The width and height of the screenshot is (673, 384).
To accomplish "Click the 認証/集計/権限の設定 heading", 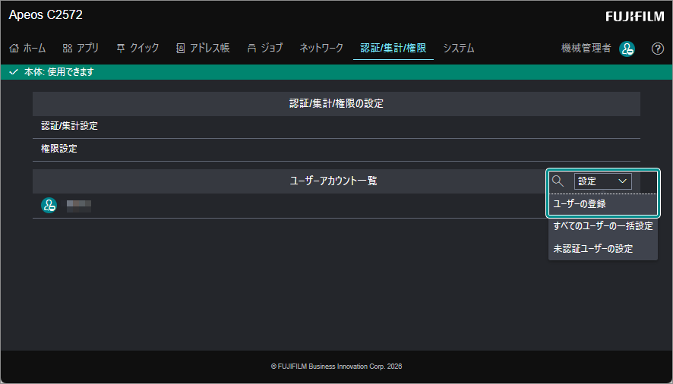I will pos(336,103).
